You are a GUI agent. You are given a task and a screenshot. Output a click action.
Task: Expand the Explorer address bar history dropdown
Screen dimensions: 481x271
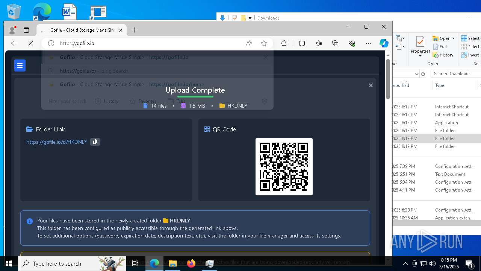416,74
